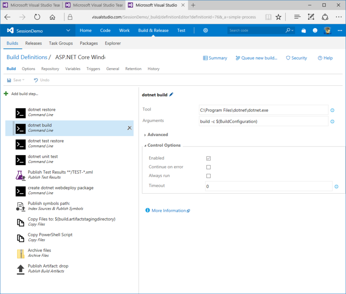
Task: Switch to the Repository tab
Action: [x=50, y=69]
